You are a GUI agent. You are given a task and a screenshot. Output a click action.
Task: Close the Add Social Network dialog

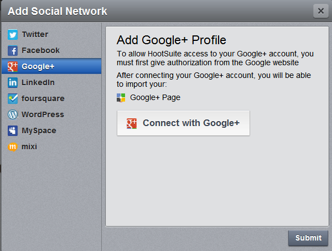(320, 11)
